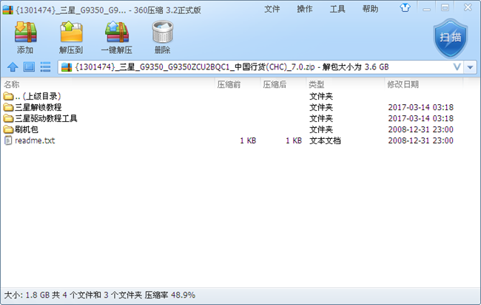This screenshot has height=305, width=481.
Task: Open the 操作 (Operation) menu
Action: [304, 9]
